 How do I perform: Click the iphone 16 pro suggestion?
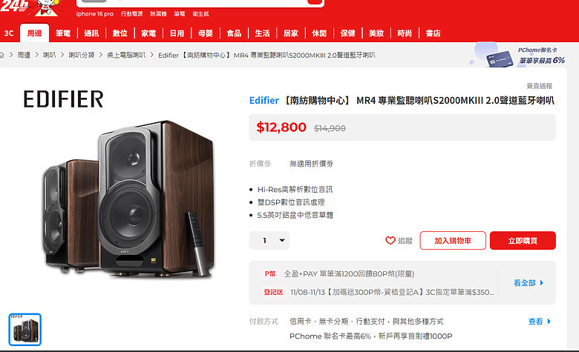95,14
